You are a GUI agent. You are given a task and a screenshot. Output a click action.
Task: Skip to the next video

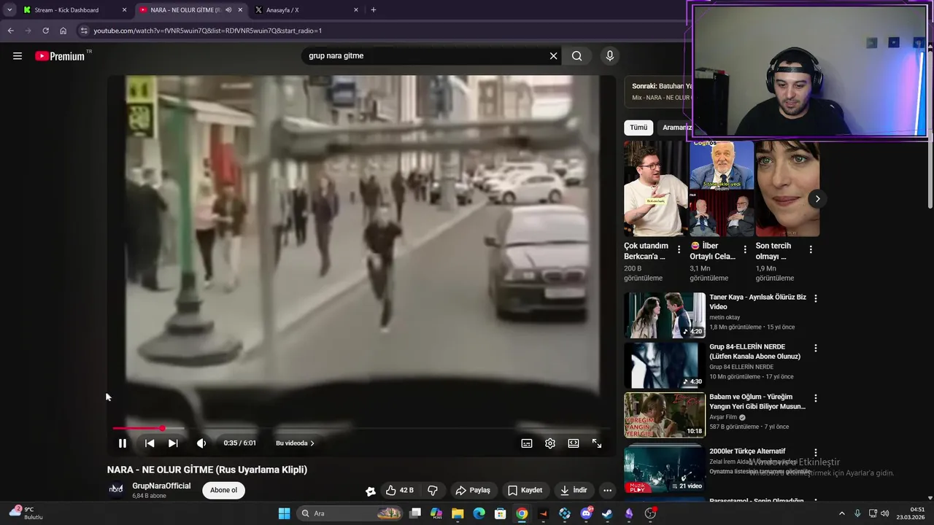(x=173, y=443)
